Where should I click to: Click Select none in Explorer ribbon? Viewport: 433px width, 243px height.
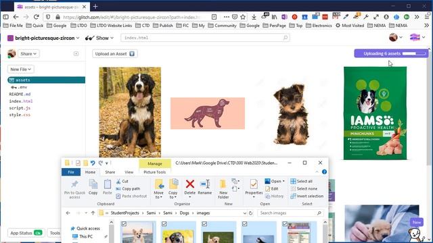pyautogui.click(x=304, y=189)
